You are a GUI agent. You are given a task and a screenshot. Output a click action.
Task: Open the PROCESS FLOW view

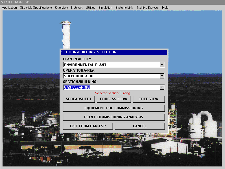coord(114,99)
